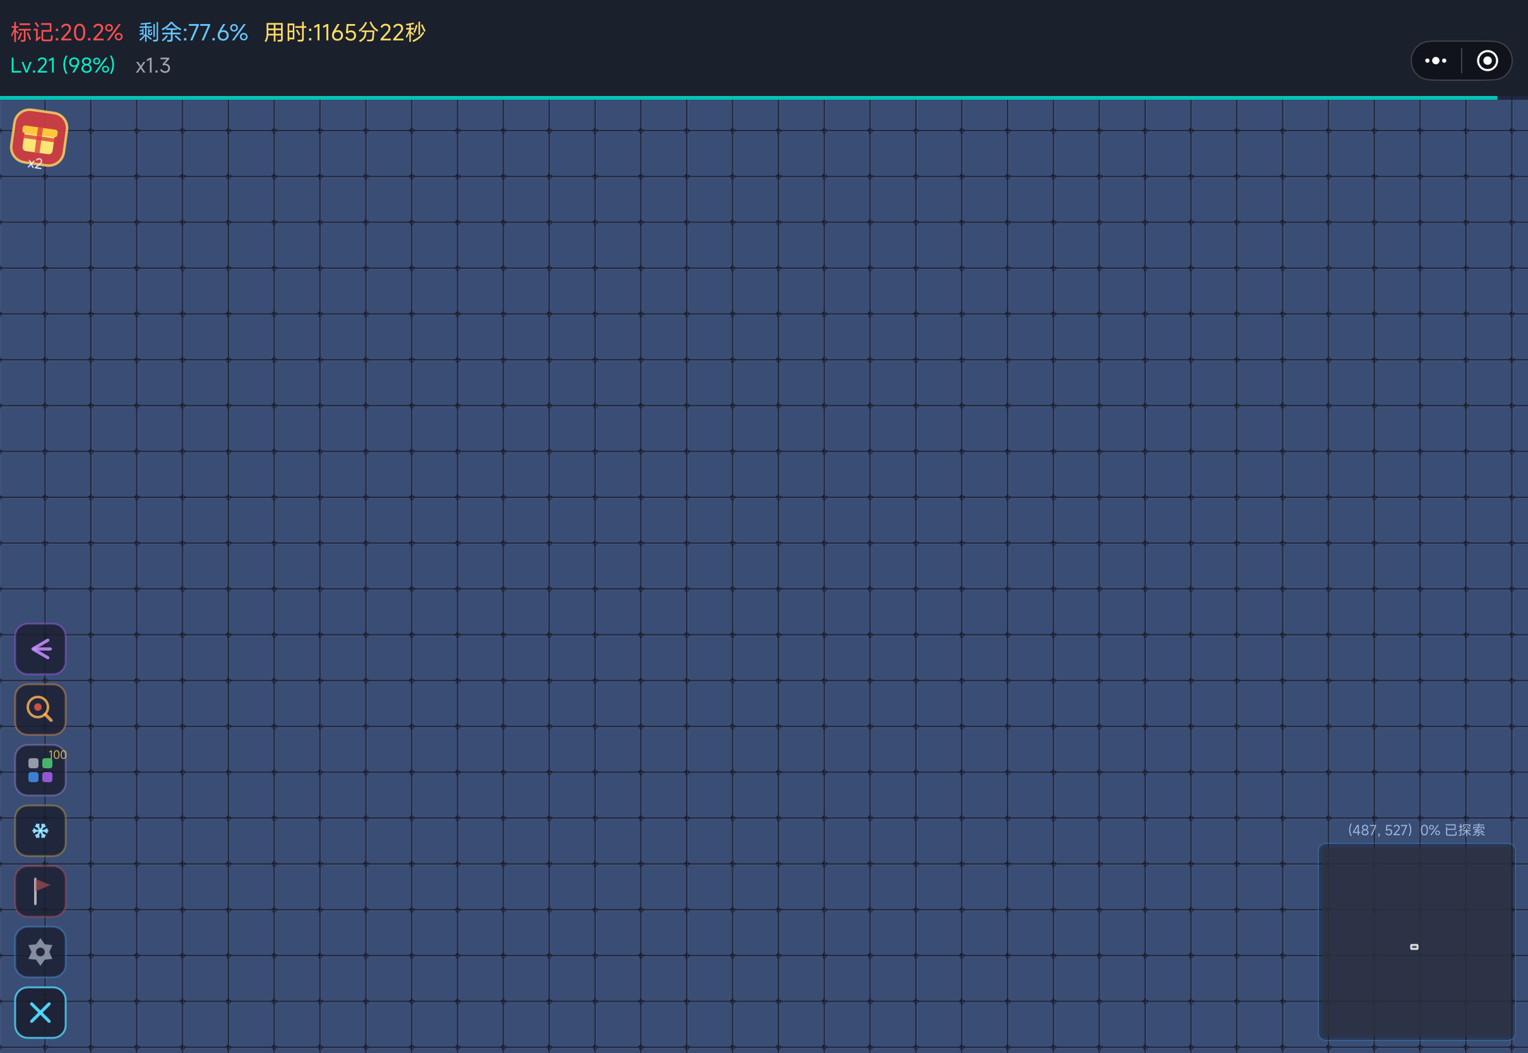The image size is (1528, 1053).
Task: Click the x1.3 multiplier label
Action: click(153, 65)
